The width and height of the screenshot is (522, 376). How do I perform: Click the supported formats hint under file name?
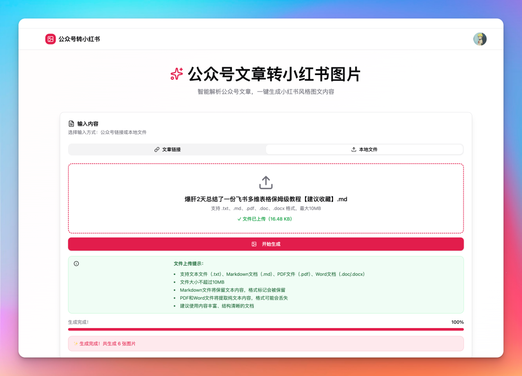[266, 209]
